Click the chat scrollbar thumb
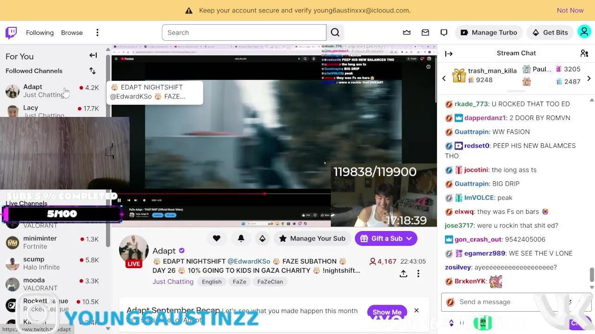The image size is (595, 334). pos(592,274)
